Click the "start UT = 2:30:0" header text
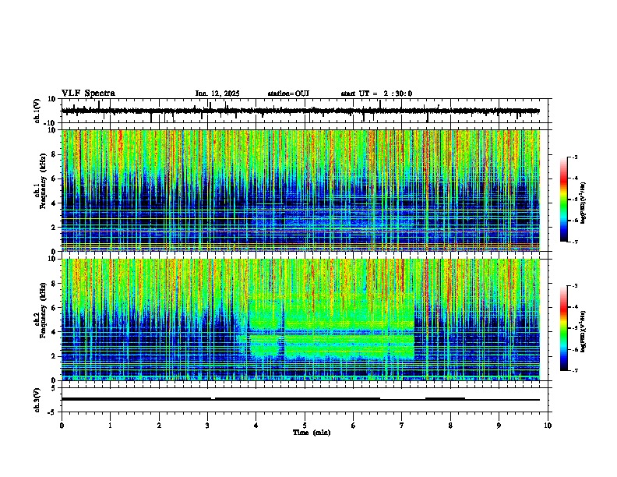 tap(376, 94)
